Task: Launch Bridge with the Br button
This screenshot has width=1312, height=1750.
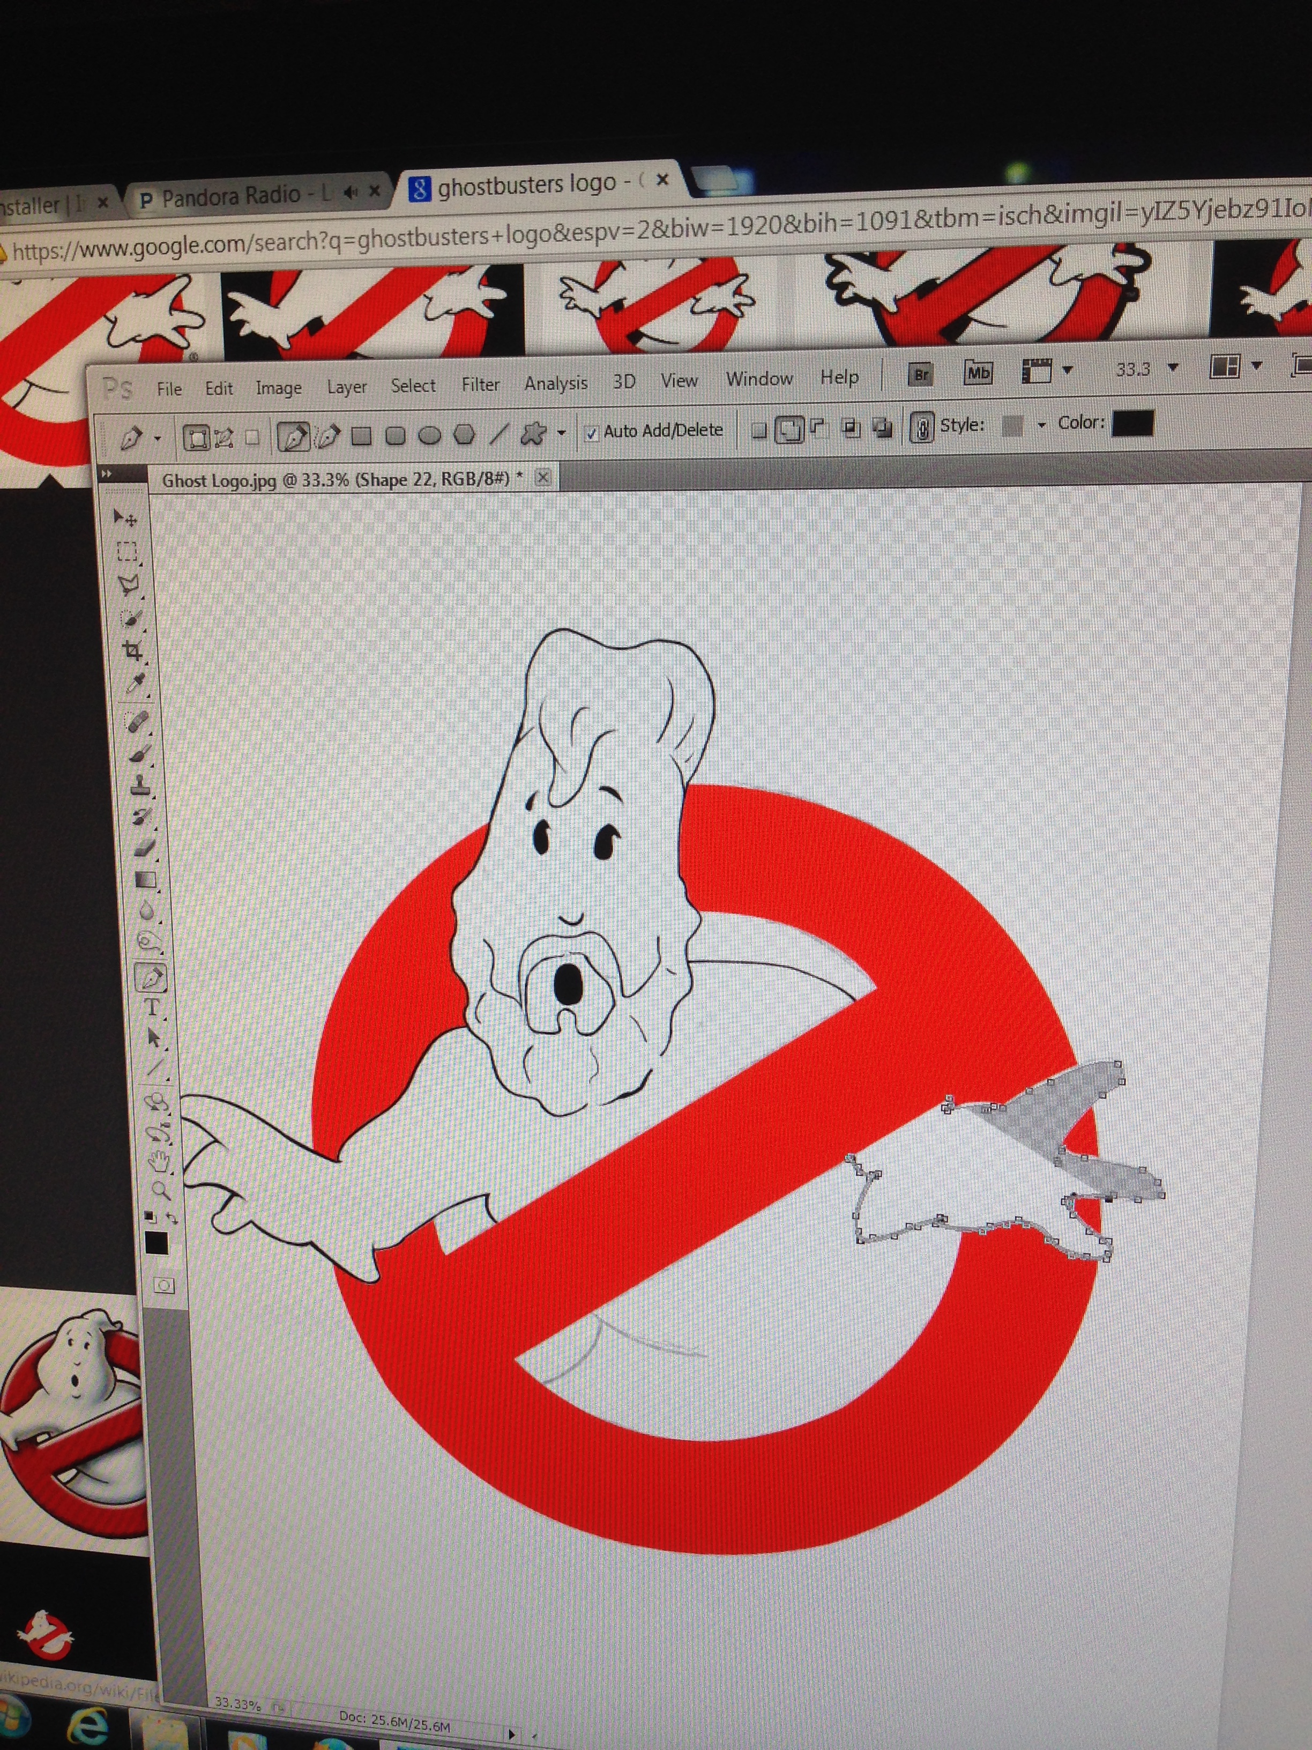Action: tap(921, 375)
